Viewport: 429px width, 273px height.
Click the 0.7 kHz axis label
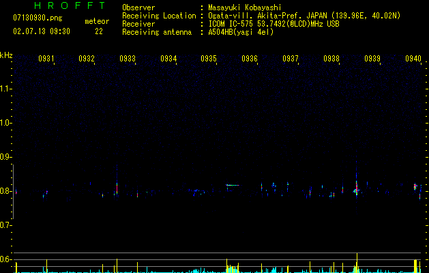point(5,225)
